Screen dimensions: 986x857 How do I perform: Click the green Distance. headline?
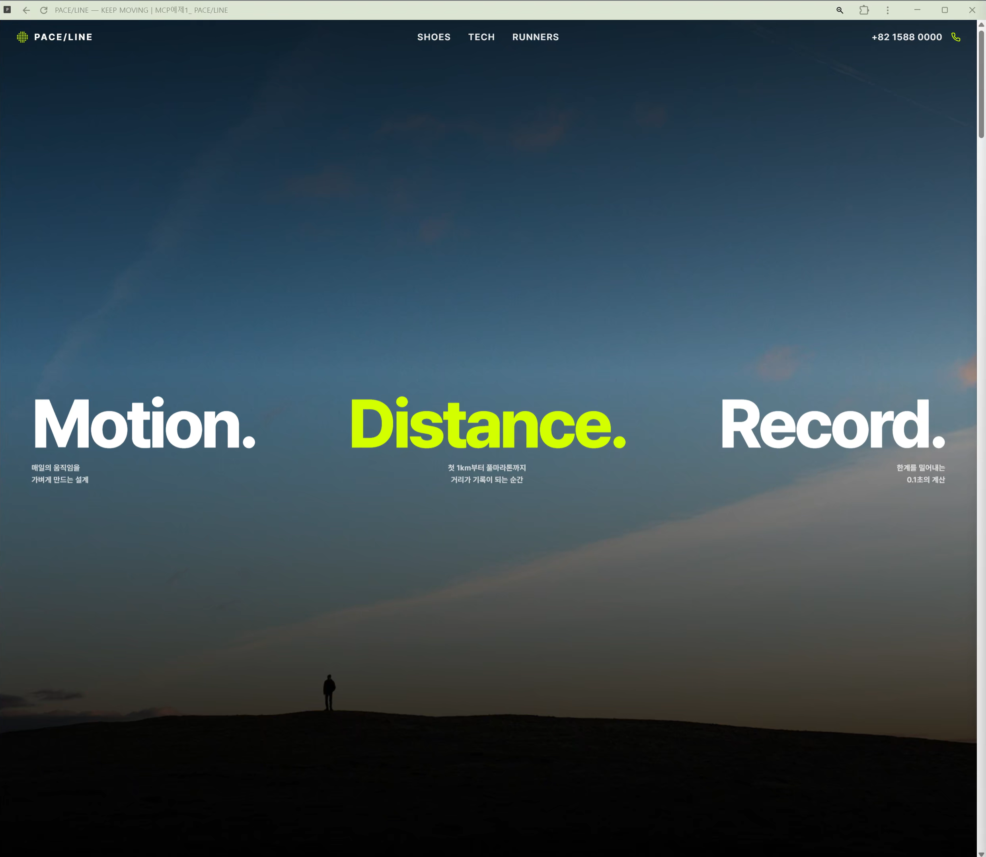(x=488, y=423)
